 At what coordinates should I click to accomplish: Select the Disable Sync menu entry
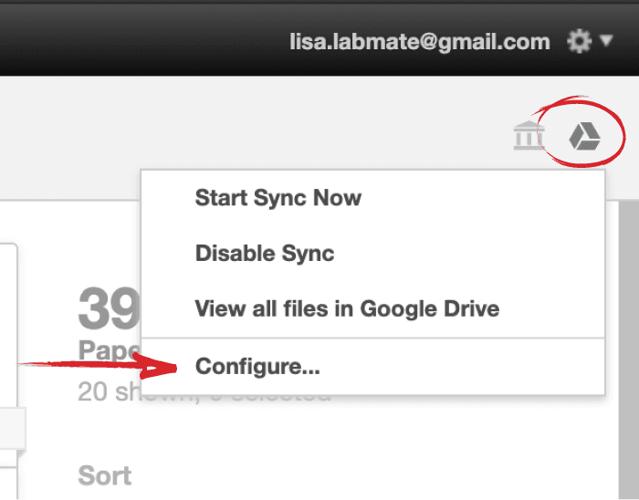[265, 254]
